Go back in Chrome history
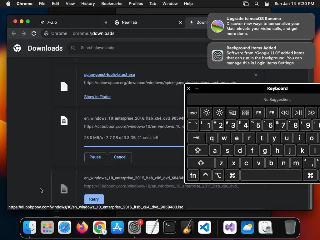The height and width of the screenshot is (240, 320). [14, 33]
